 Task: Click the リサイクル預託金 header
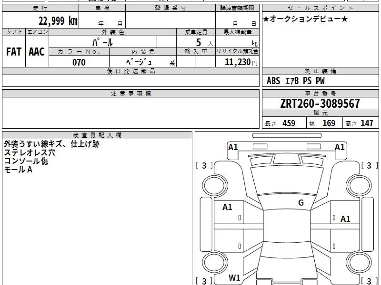pyautogui.click(x=237, y=52)
